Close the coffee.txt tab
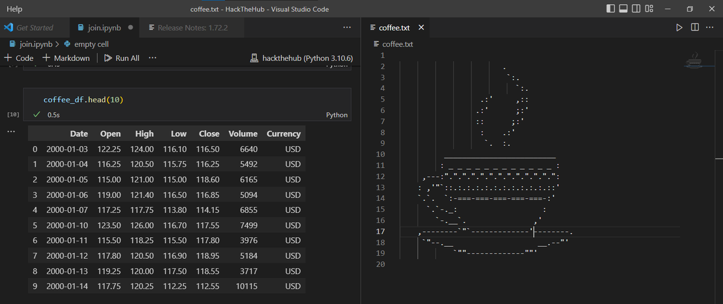 421,28
